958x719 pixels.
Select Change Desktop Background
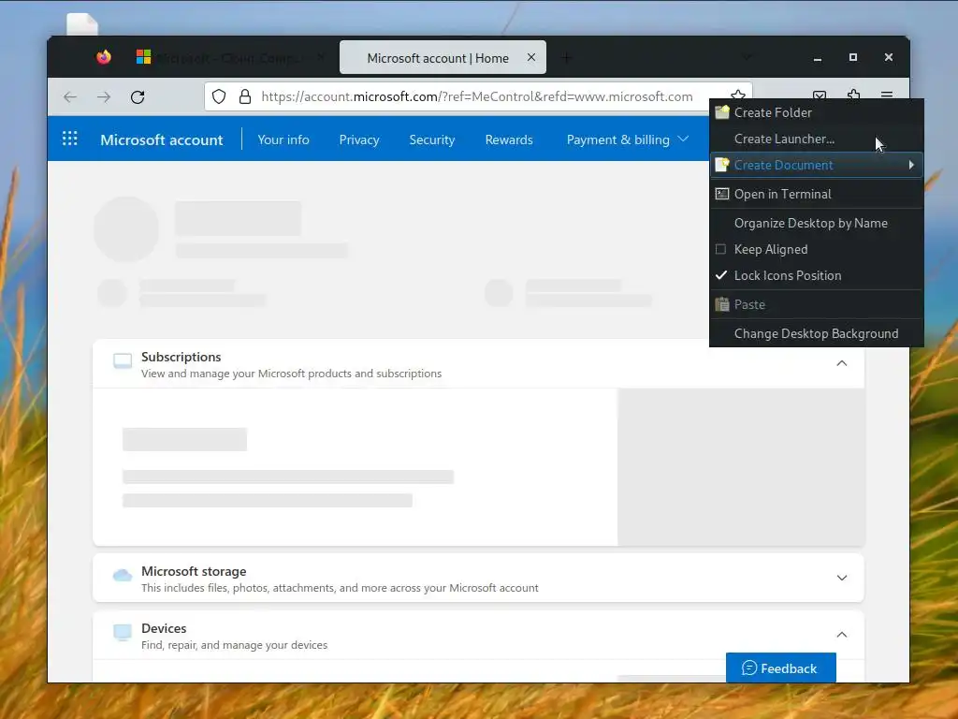click(x=816, y=333)
